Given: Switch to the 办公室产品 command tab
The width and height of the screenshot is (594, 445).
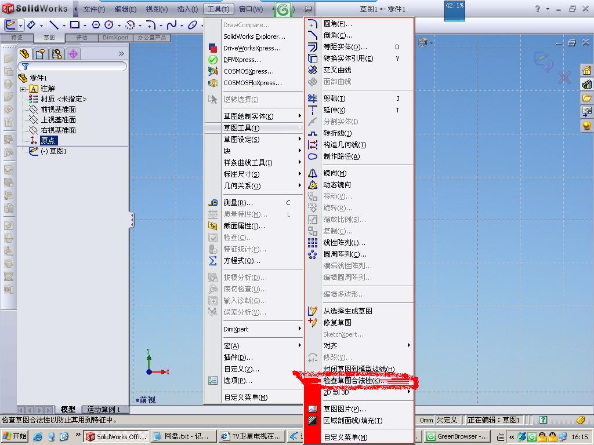Looking at the screenshot, I should [x=152, y=38].
